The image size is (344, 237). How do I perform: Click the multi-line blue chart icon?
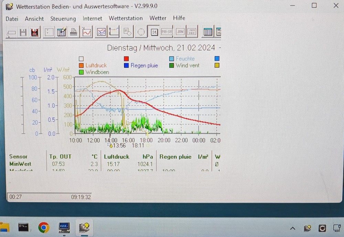click(101, 32)
